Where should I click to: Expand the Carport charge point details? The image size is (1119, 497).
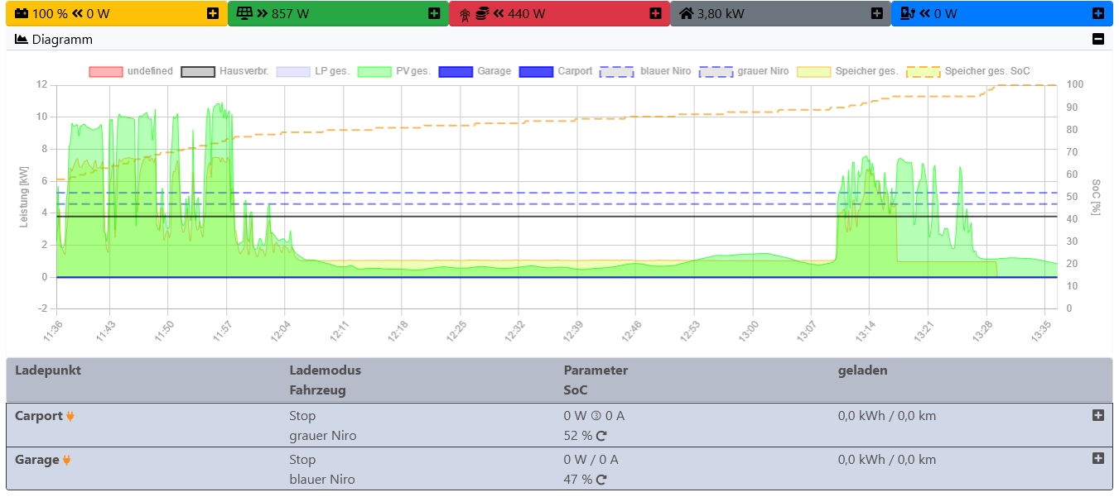[x=1097, y=415]
